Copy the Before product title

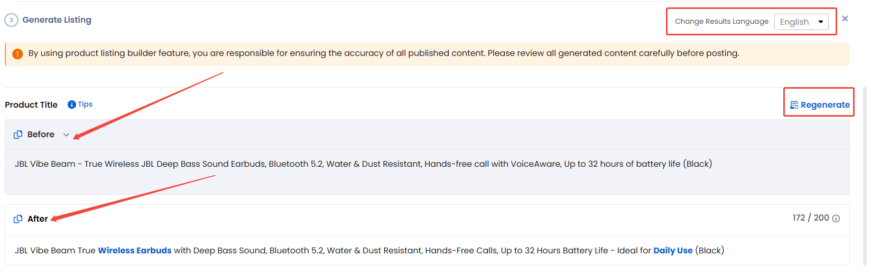point(18,135)
